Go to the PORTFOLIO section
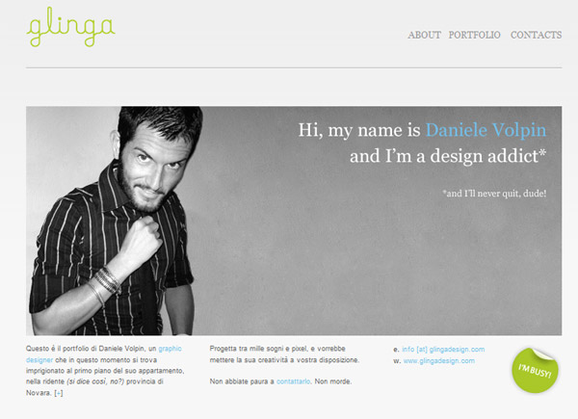578x419 pixels. (474, 35)
